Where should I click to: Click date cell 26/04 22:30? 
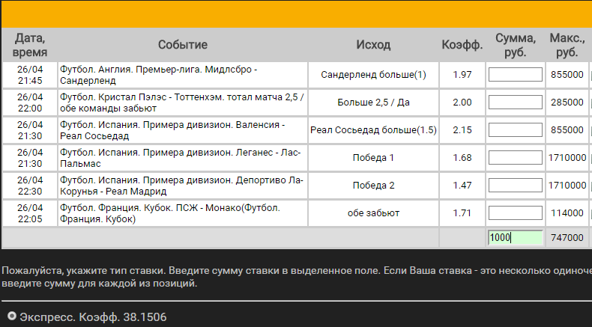(x=30, y=186)
